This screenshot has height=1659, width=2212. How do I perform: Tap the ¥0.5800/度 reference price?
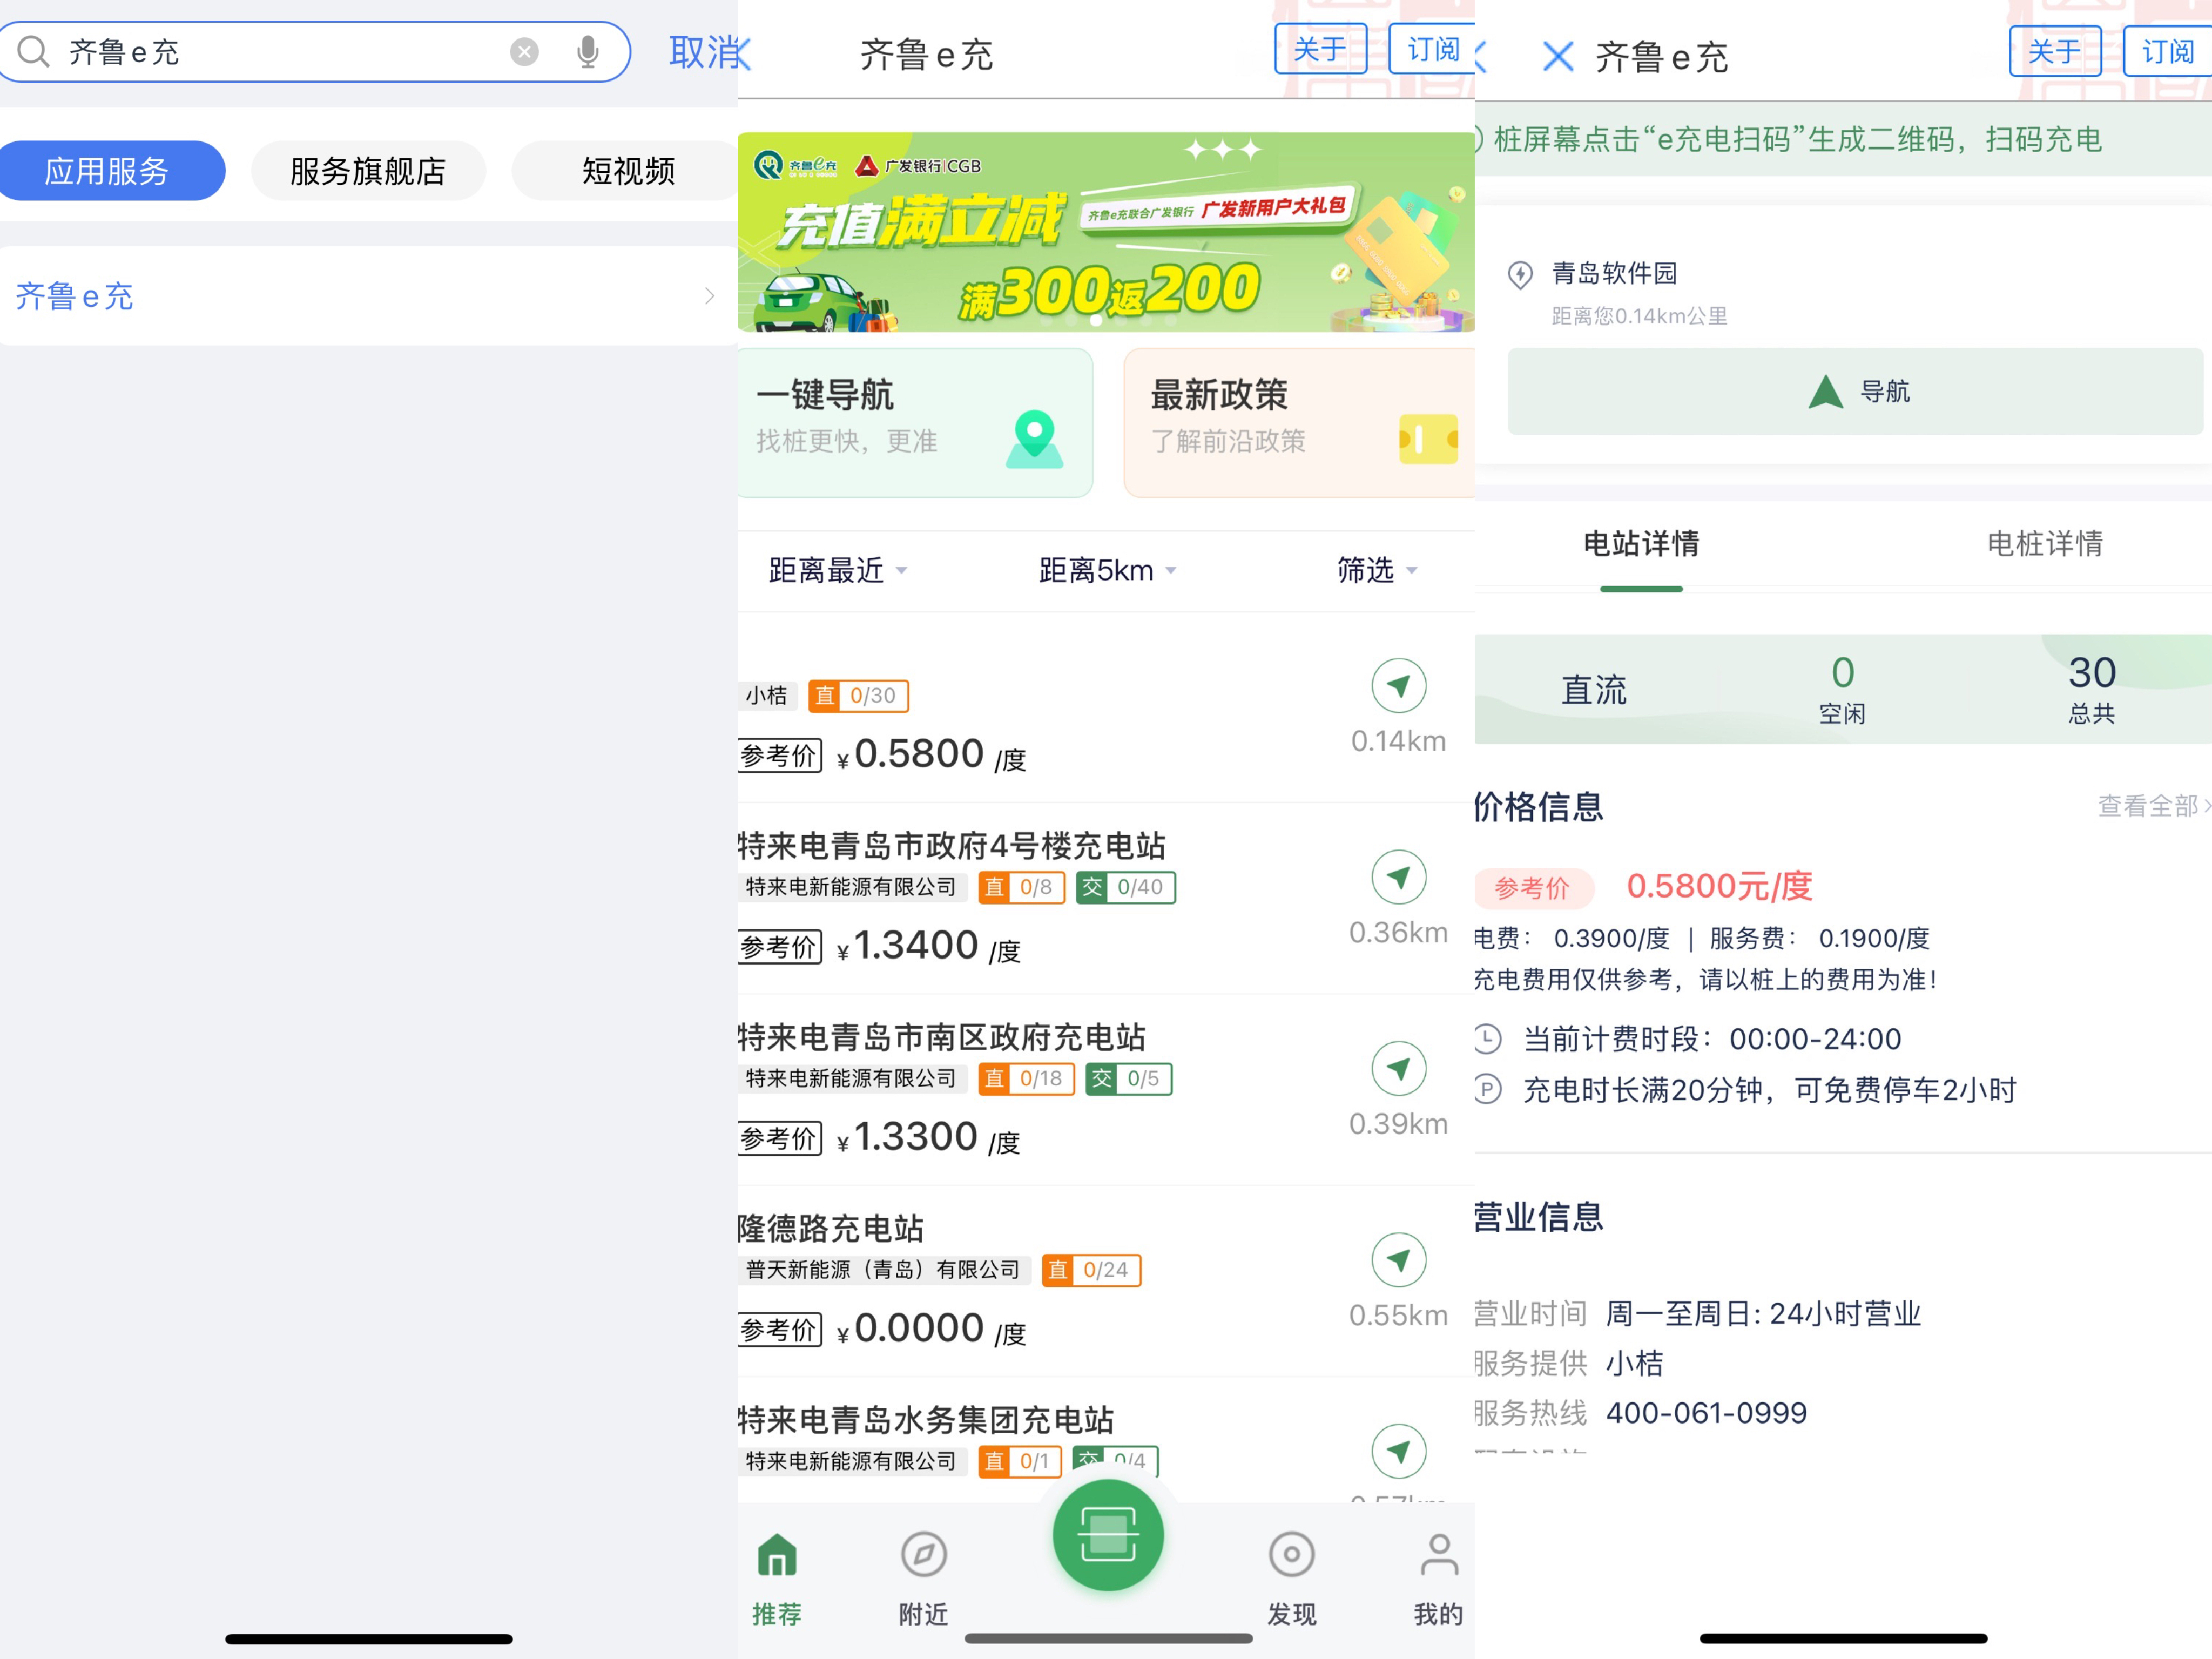coord(932,755)
